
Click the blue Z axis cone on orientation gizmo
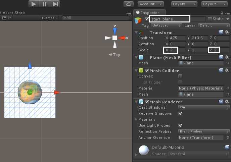point(115,31)
